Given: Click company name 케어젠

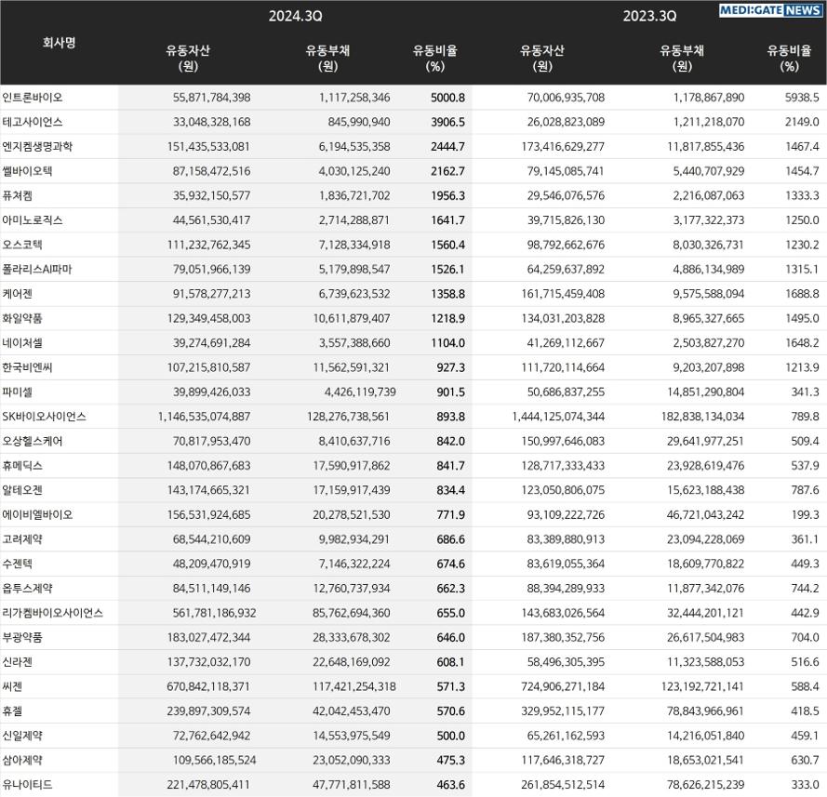Looking at the screenshot, I should [17, 294].
